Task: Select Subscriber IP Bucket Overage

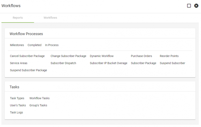Action: coord(109,63)
